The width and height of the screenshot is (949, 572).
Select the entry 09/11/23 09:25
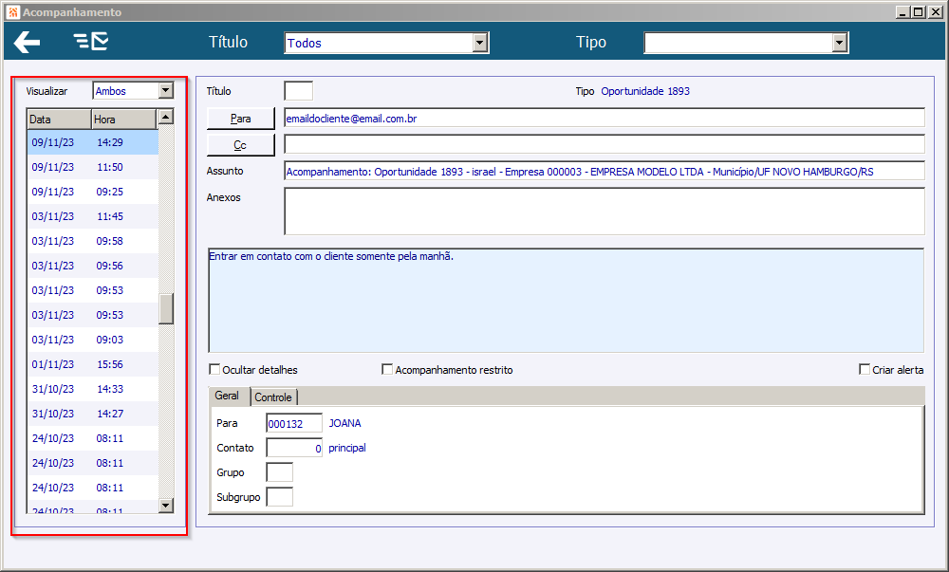pos(93,192)
